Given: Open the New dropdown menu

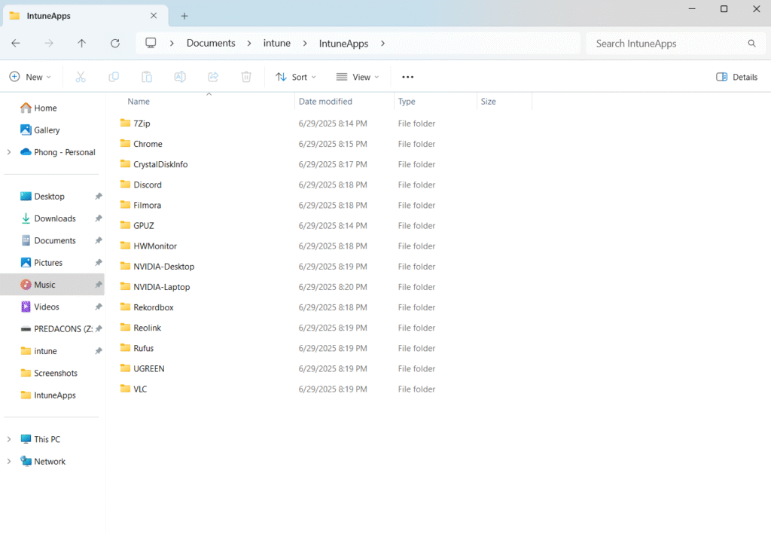Looking at the screenshot, I should tap(30, 77).
